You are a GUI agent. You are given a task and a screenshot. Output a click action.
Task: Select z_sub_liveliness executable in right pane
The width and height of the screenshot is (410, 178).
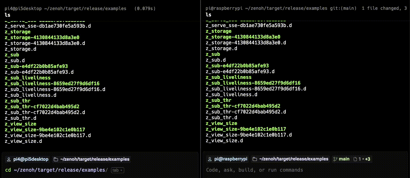coord(229,77)
